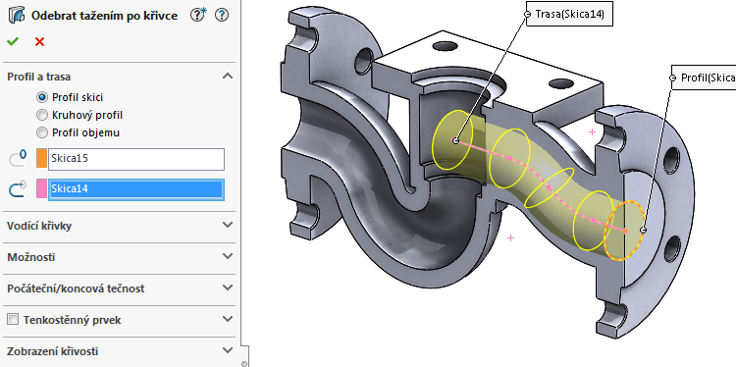The image size is (736, 367).
Task: Click the Trasa(Skica14) callout label
Action: pos(569,15)
